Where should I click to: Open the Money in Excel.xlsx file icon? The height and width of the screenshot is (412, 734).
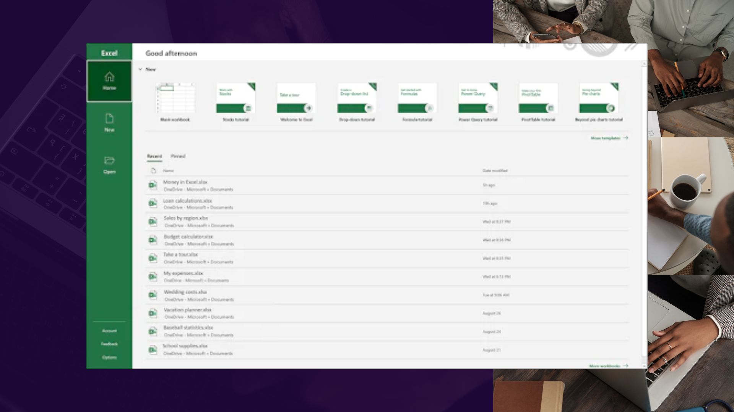tap(153, 185)
